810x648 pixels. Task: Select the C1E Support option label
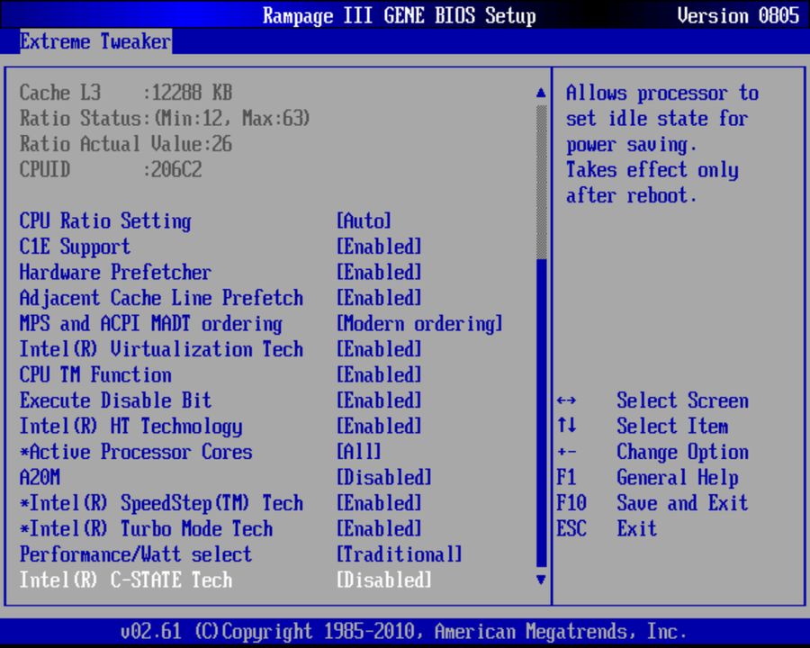click(x=75, y=247)
